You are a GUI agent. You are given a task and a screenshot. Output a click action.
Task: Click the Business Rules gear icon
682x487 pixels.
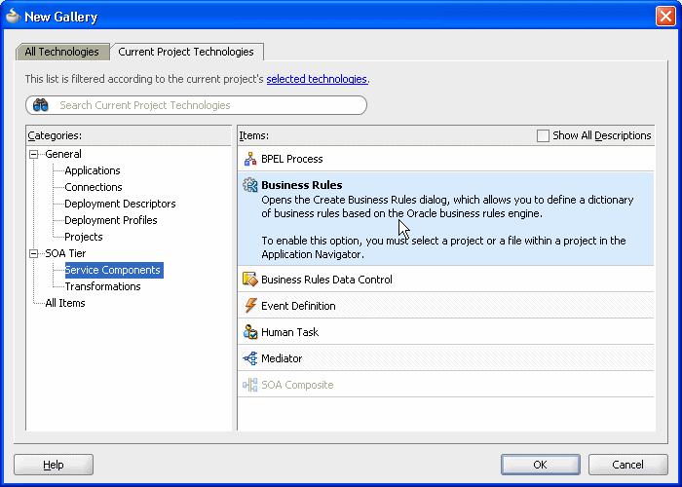pos(250,185)
